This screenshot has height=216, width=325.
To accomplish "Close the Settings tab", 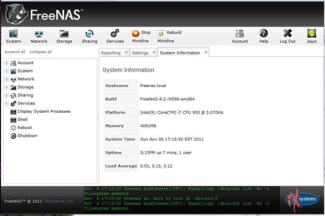I will [x=154, y=53].
